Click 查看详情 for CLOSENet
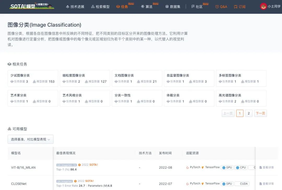 [x=267, y=184]
